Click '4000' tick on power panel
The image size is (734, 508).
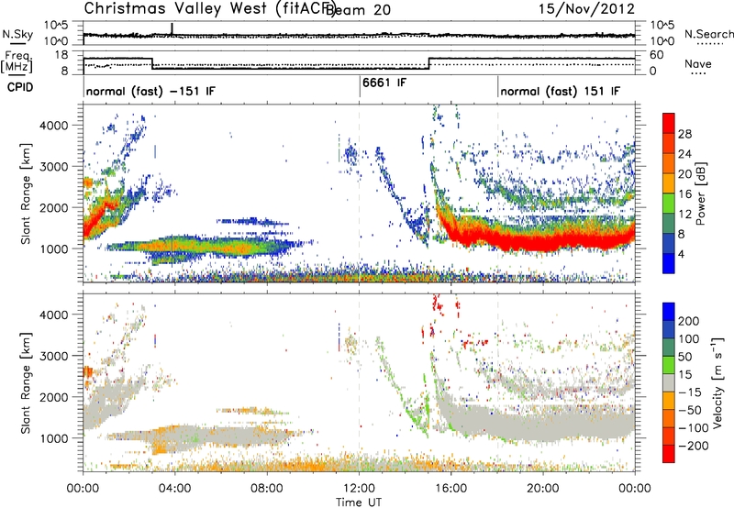point(53,126)
